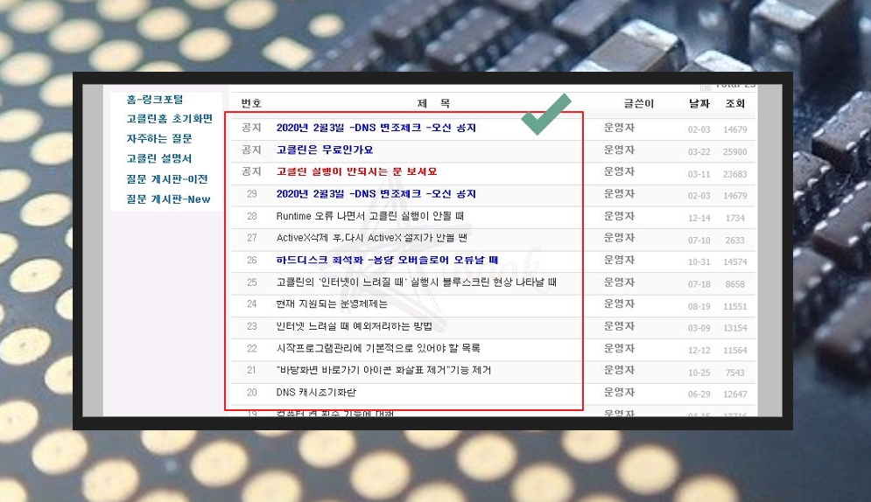The image size is (871, 502).
Task: Select 질문 게시판-New in sidebar
Action: coord(168,199)
